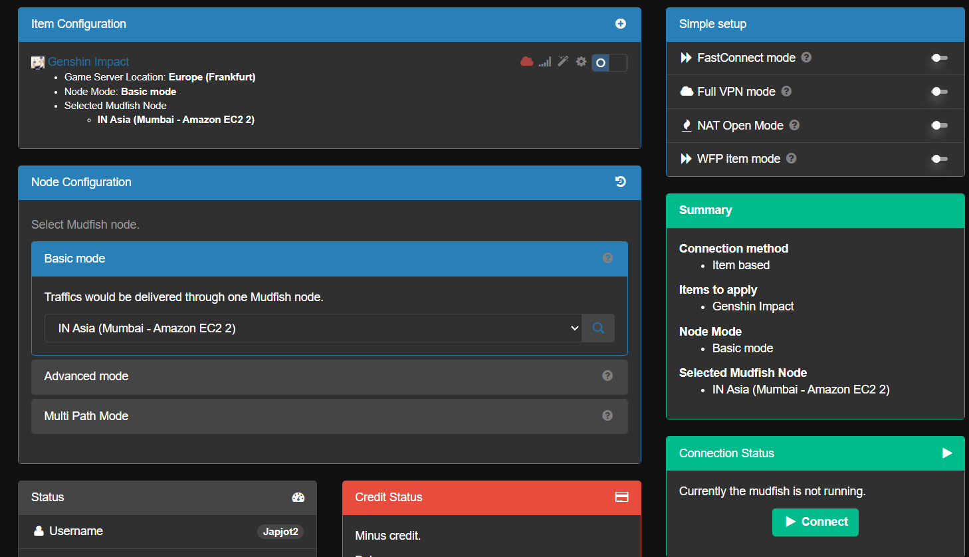Screen dimensions: 969x557
Task: Open the gear settings for Genshin Impact
Action: click(x=581, y=62)
